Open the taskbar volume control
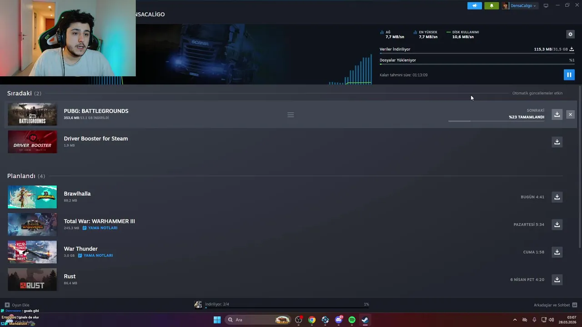The image size is (582, 327). [552, 320]
